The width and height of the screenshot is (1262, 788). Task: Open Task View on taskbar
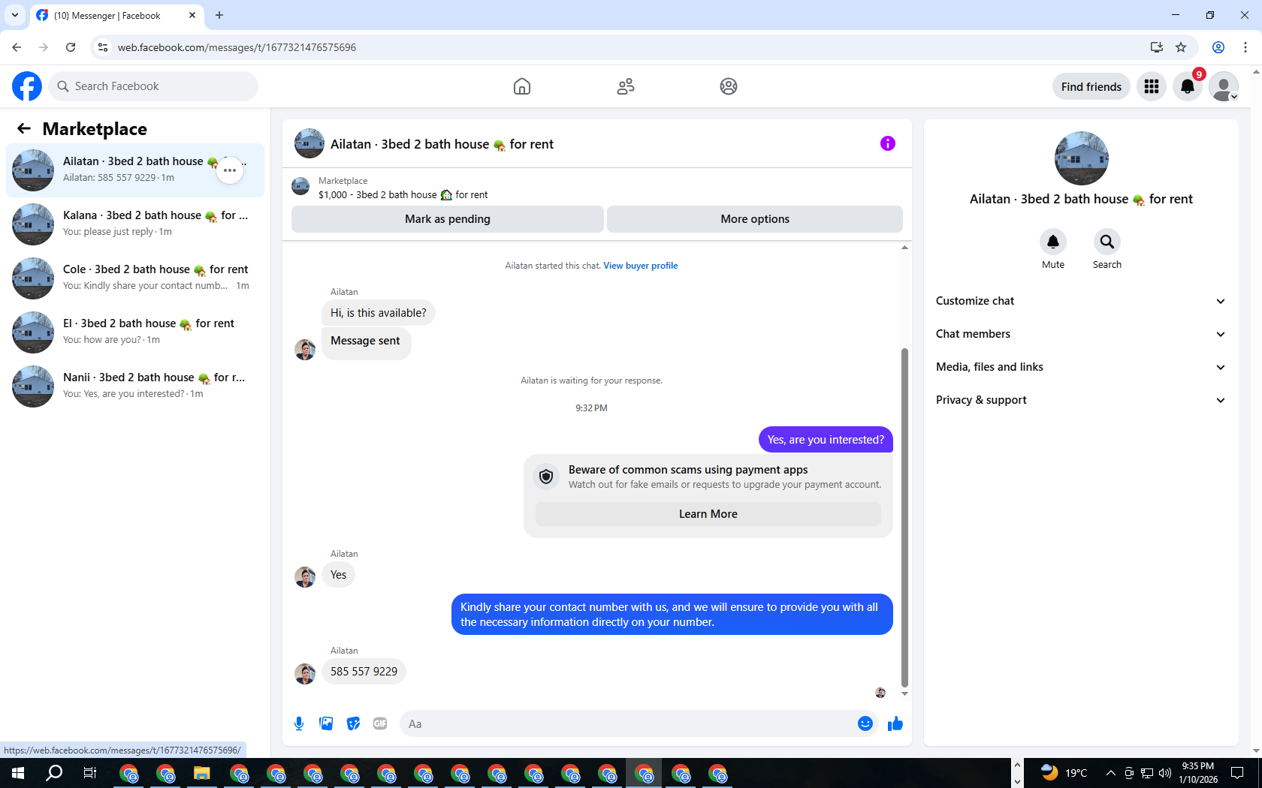90,773
